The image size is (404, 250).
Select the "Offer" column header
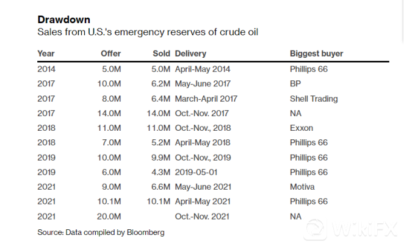coord(110,54)
